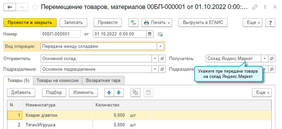Screen dimensions: 282x129
Task: Click the back navigation arrow
Action: (x=10, y=7)
